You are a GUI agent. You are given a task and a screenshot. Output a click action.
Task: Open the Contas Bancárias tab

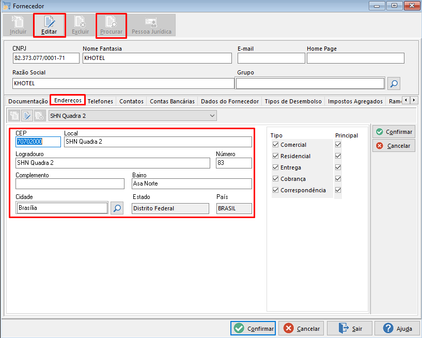pyautogui.click(x=172, y=101)
